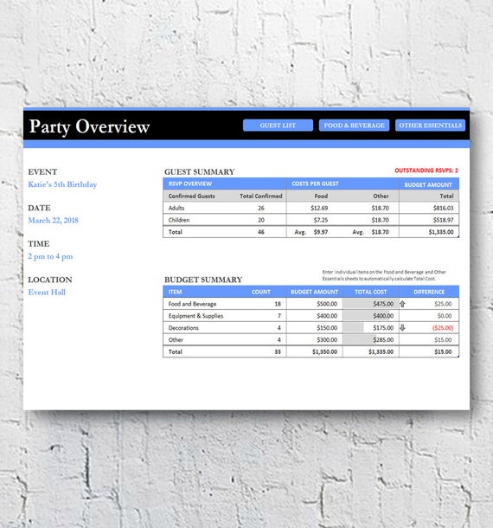Viewport: 493px width, 528px height.
Task: Select Decorations budget amount $150.00
Action: click(x=327, y=328)
